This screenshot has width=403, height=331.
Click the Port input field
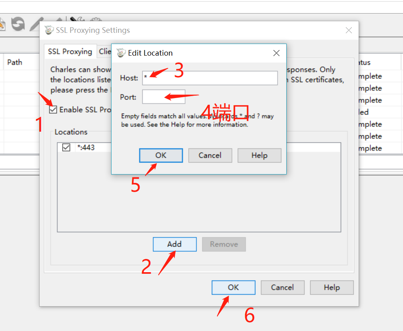[164, 97]
